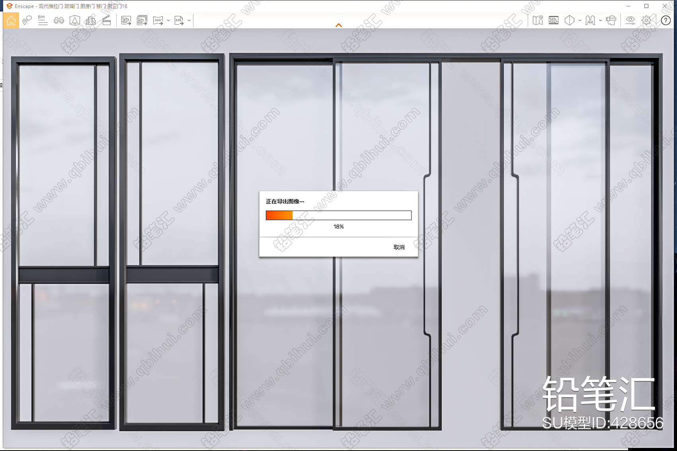Expand the projection mode dropdown arrow
Image resolution: width=677 pixels, height=451 pixels.
point(580,20)
